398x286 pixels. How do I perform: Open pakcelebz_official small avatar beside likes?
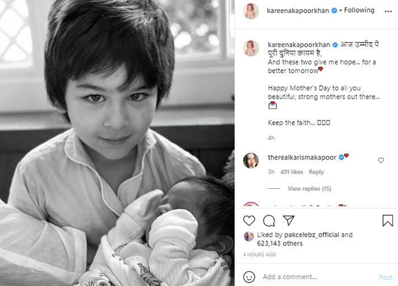(249, 237)
